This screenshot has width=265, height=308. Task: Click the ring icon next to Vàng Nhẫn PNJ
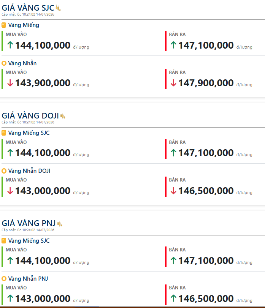tap(4, 279)
